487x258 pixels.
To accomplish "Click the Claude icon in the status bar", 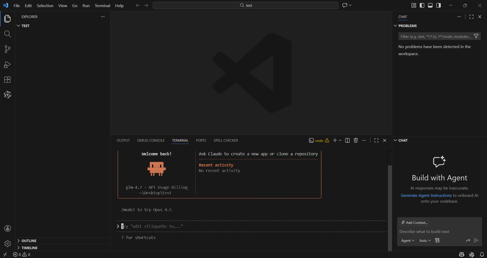I will click(472, 254).
